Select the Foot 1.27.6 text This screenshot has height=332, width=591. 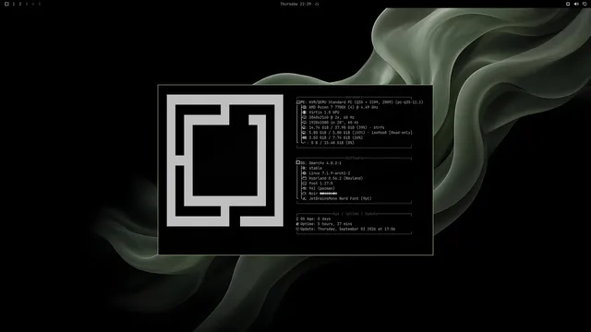click(320, 184)
